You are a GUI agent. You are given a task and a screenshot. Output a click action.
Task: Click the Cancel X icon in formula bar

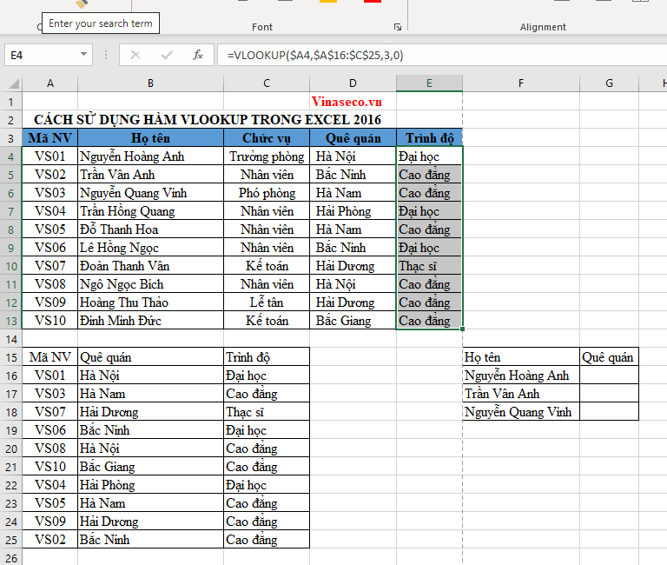[x=135, y=55]
